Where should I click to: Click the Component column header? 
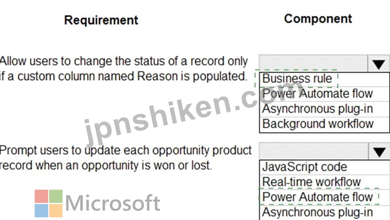pos(318,19)
